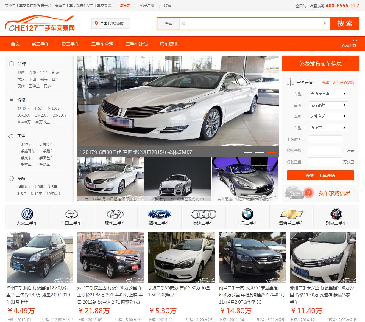This screenshot has height=322, width=365.
Task: Click the brand R icon in sidebar
Action: point(11,64)
